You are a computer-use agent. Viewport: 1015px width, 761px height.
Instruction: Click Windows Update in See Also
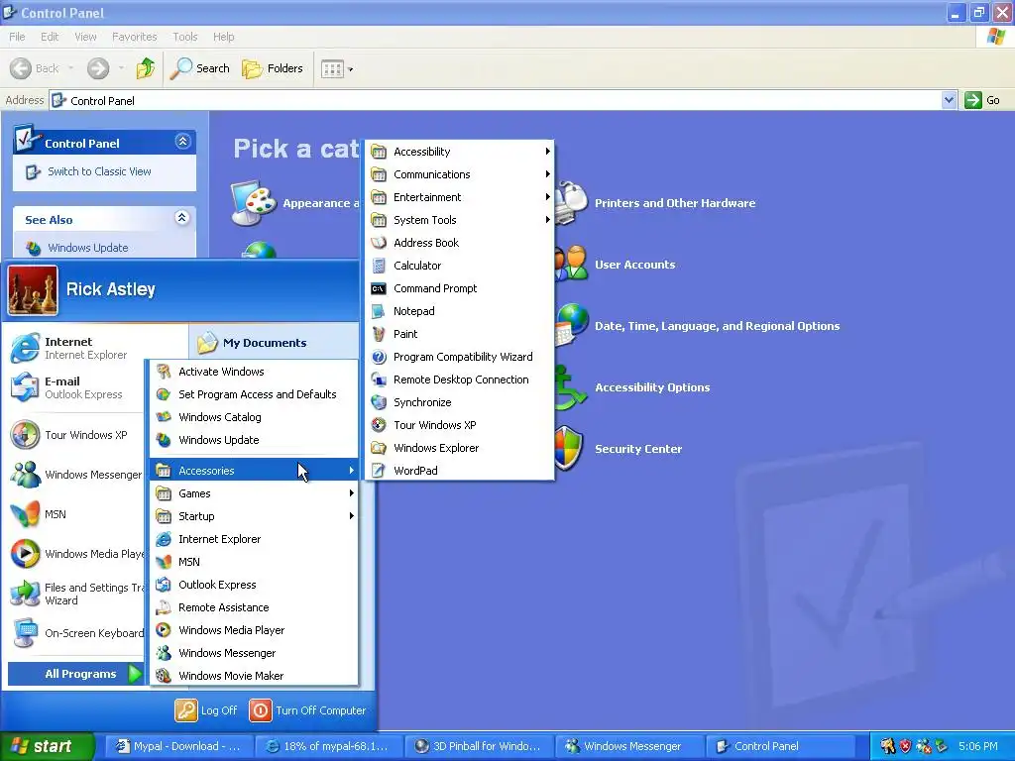point(87,248)
